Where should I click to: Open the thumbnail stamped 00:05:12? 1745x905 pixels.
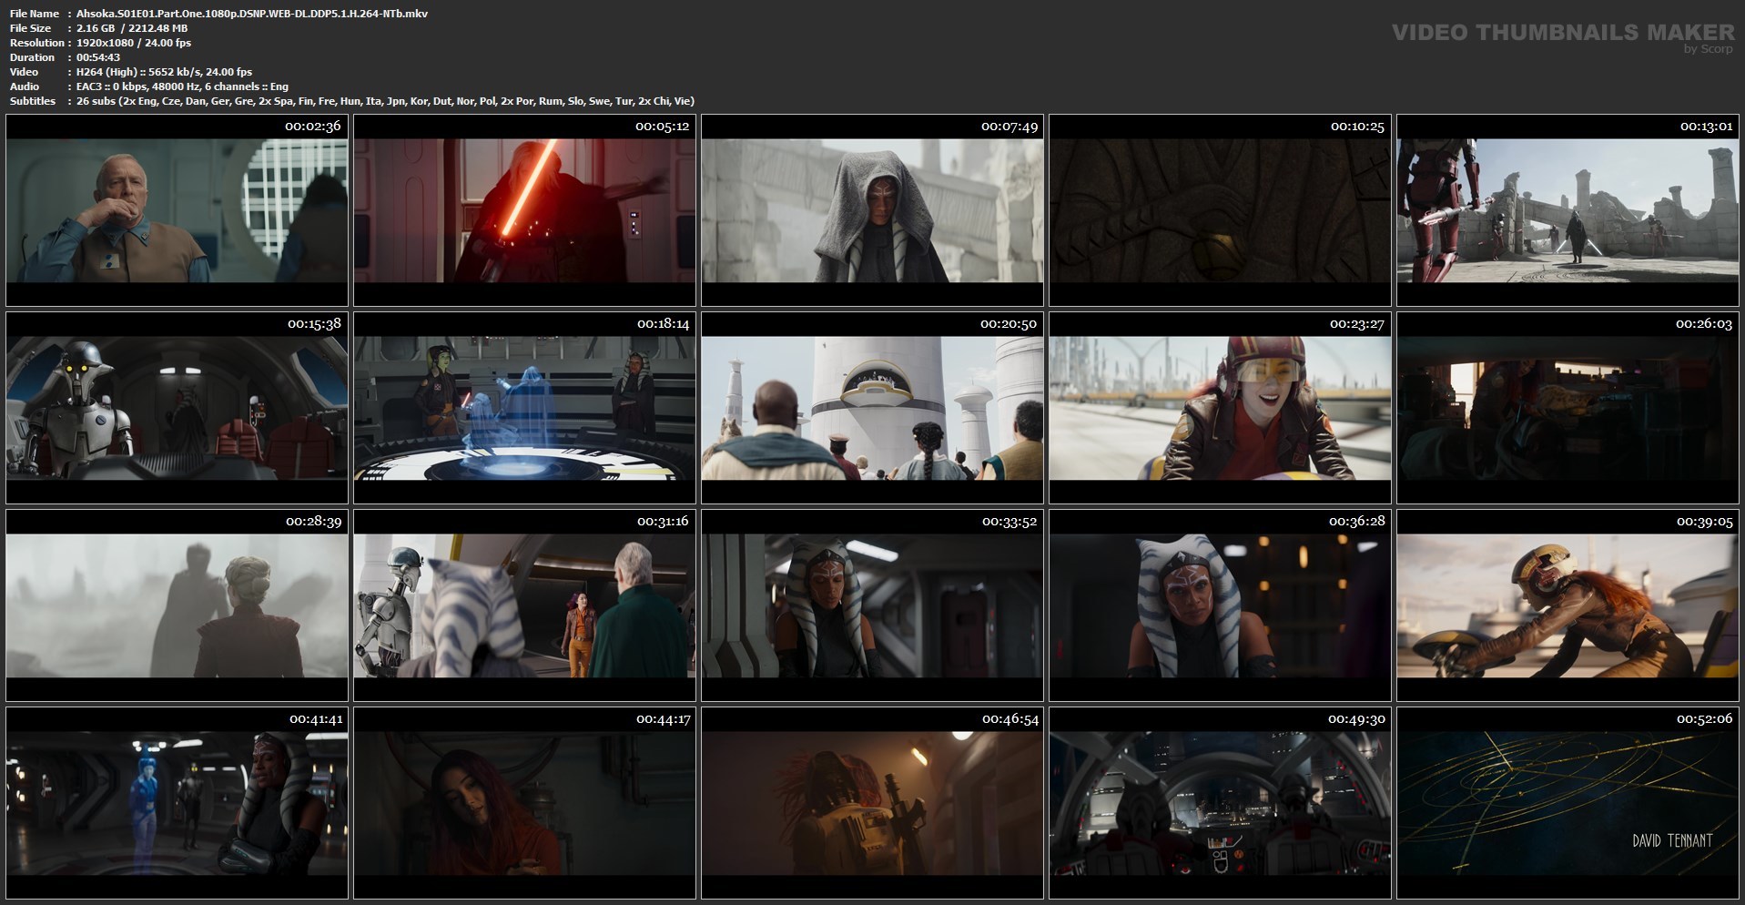524,210
